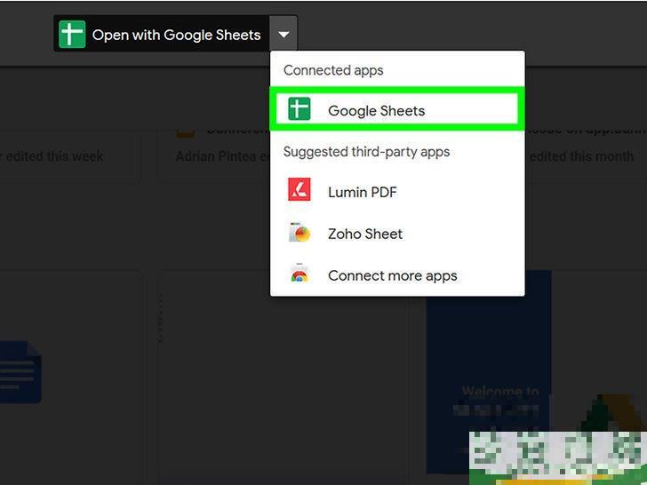
Task: Click the Google Sheets icon in the menu
Action: pyautogui.click(x=300, y=110)
